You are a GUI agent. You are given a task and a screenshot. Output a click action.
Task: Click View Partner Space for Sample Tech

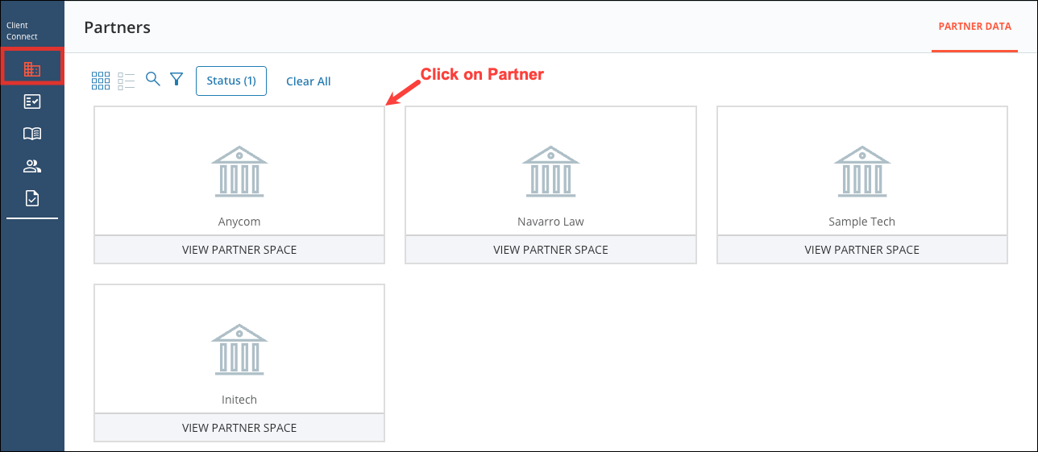[862, 250]
